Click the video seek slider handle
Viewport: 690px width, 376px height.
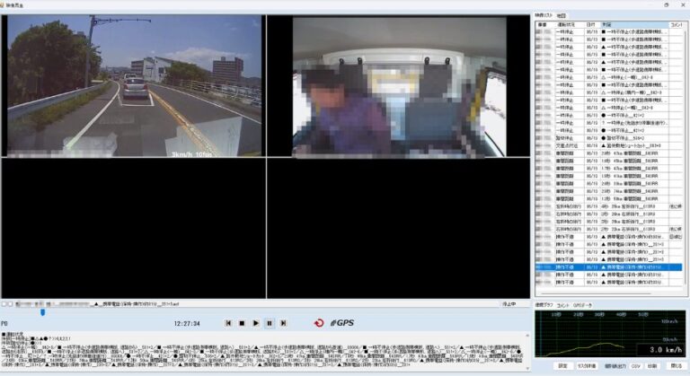pyautogui.click(x=42, y=312)
